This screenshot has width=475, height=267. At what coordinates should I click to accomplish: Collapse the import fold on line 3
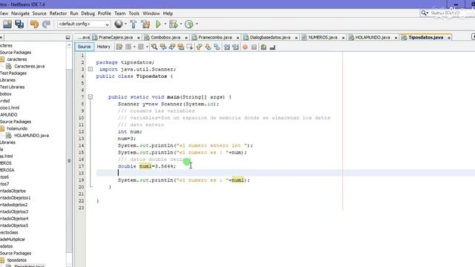point(91,69)
